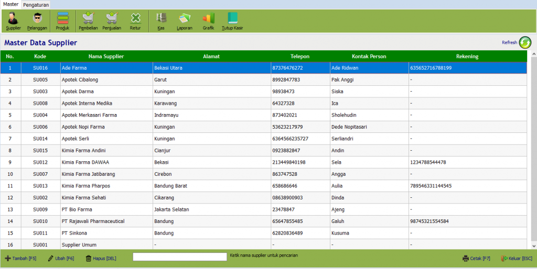Viewport: 537px width, 269px height.
Task: Open the Supplier toolbar icon
Action: 13,20
